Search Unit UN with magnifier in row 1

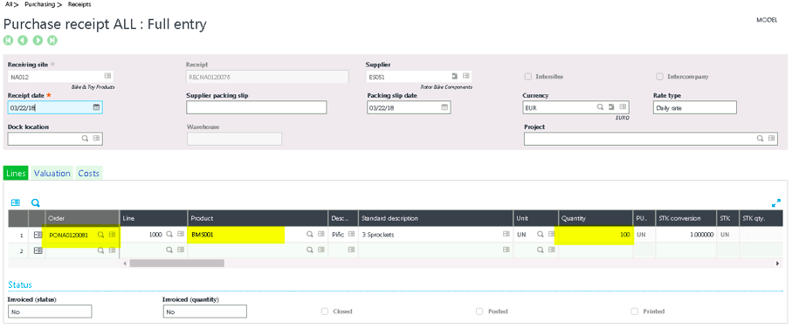[x=540, y=235]
